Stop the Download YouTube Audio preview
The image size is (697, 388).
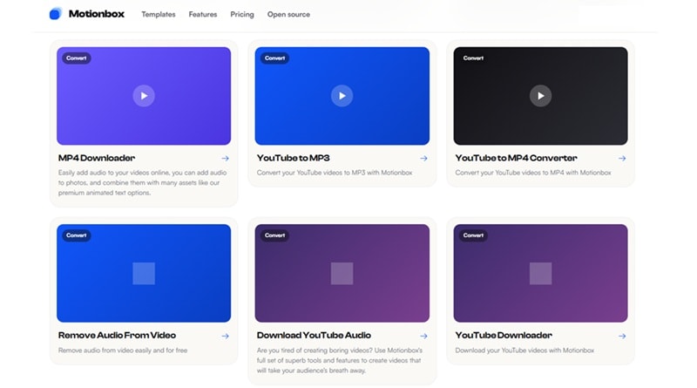tap(342, 273)
